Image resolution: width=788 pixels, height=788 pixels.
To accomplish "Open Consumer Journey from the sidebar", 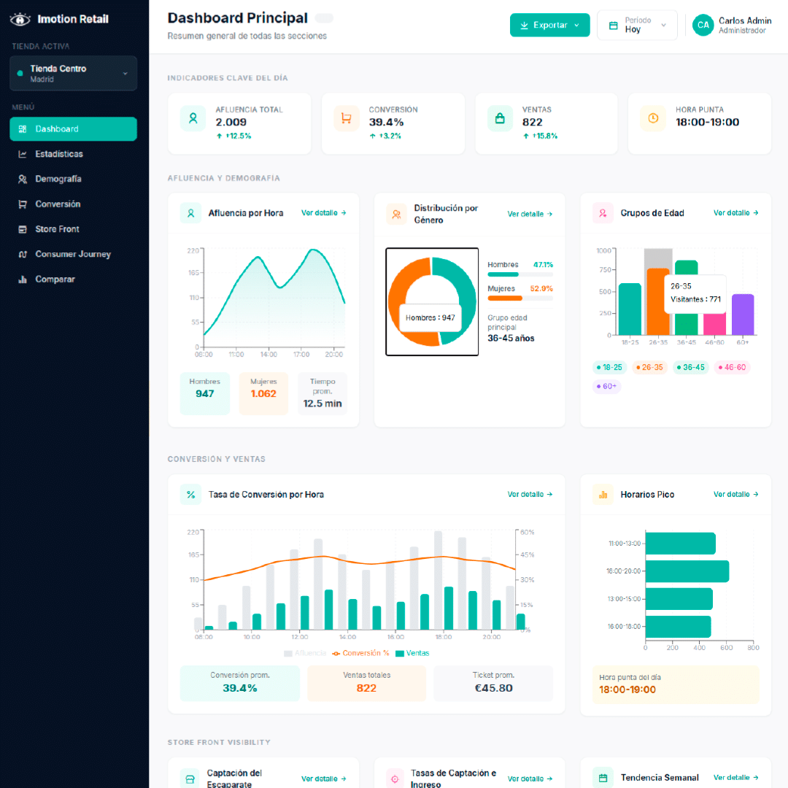I will (x=73, y=254).
